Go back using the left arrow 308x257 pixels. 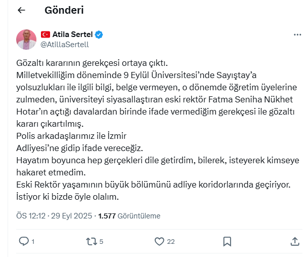pyautogui.click(x=21, y=10)
